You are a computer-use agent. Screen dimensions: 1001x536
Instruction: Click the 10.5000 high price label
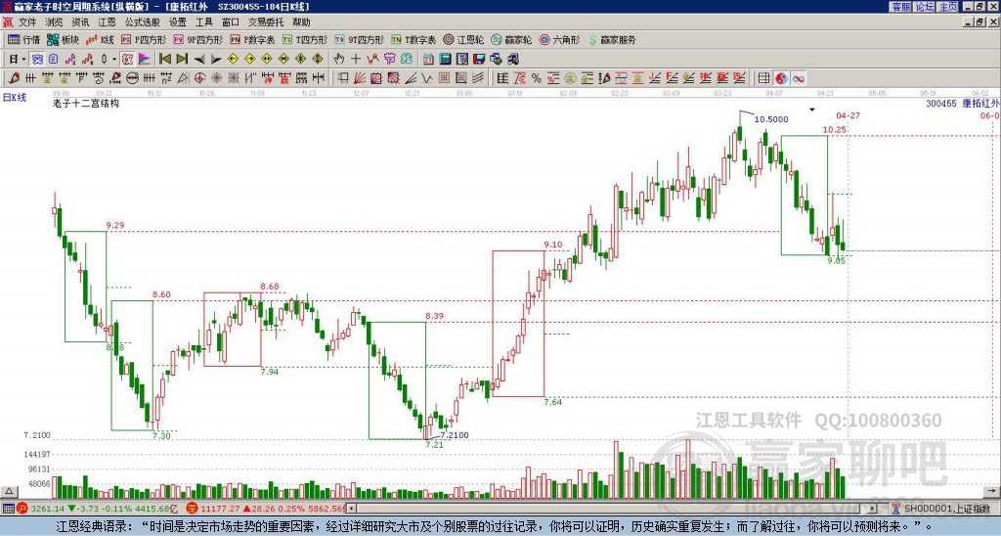[x=771, y=118]
